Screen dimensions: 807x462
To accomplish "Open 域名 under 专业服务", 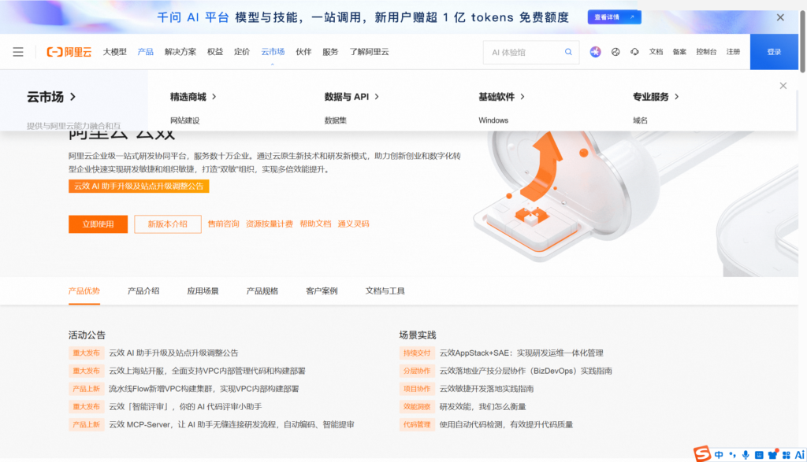I will [640, 120].
